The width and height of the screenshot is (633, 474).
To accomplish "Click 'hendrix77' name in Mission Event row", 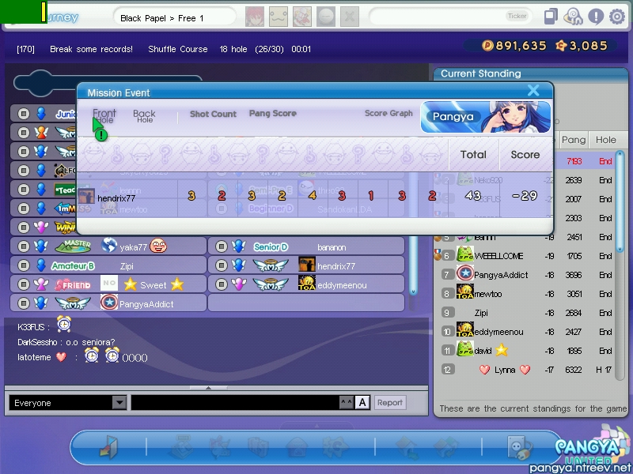I will coord(116,198).
